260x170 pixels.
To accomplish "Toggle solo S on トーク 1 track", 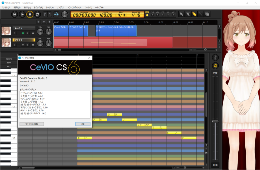I will (27, 33).
